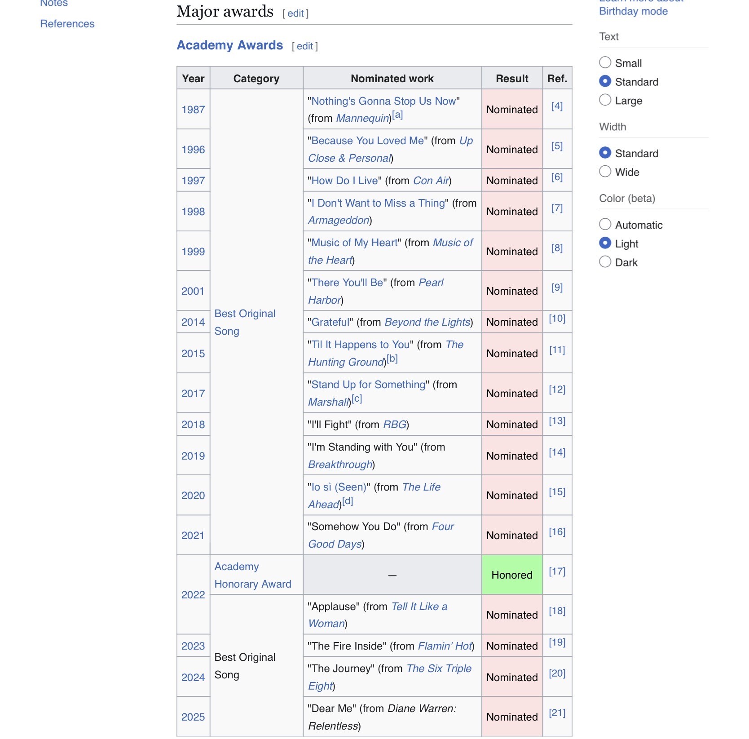The image size is (749, 739).
Task: Open reference [10]
Action: click(557, 319)
